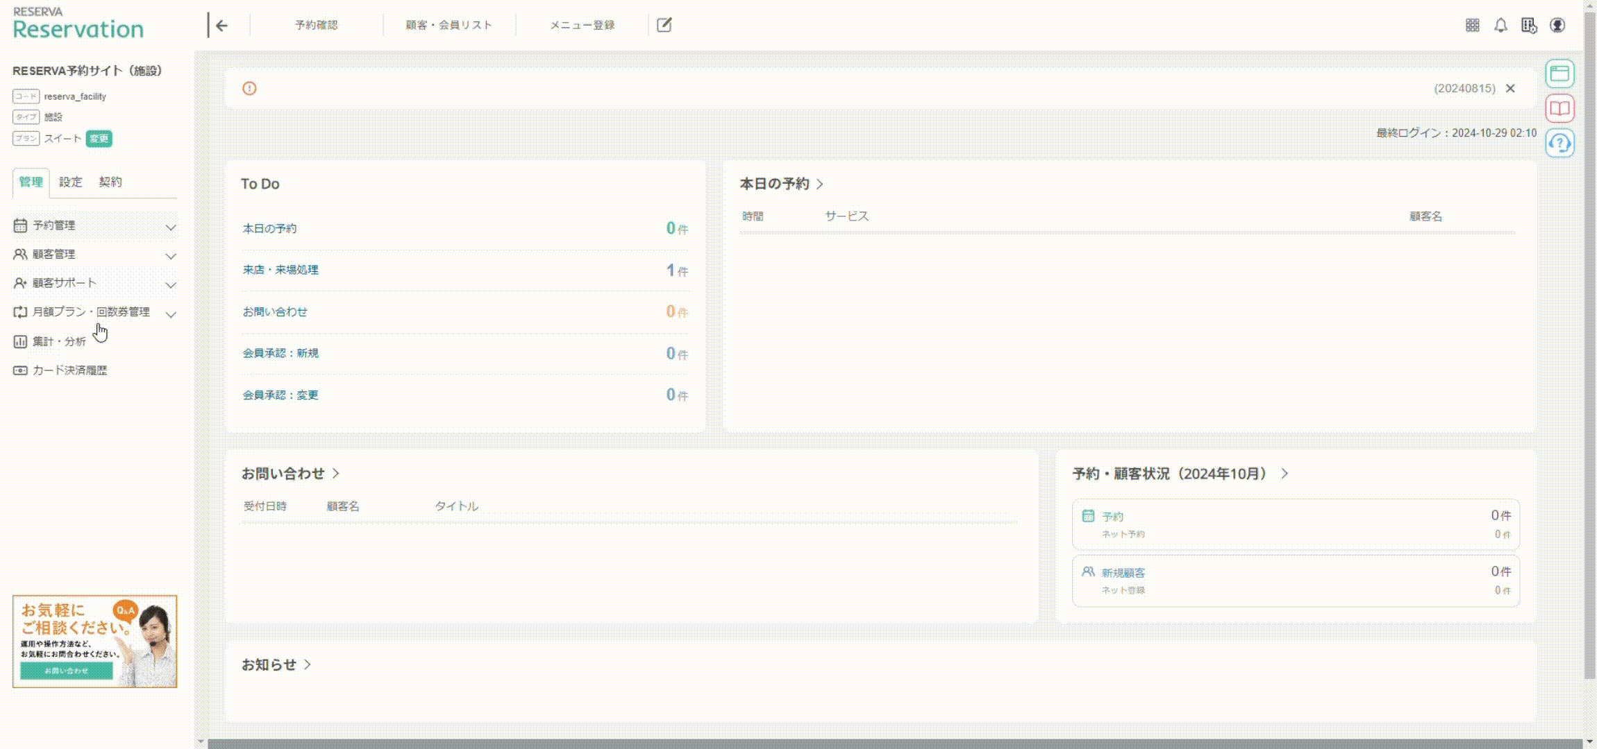Click the horizontal scrollbar at the bottom
Viewport: 1597px width, 749px height.
pyautogui.click(x=894, y=743)
